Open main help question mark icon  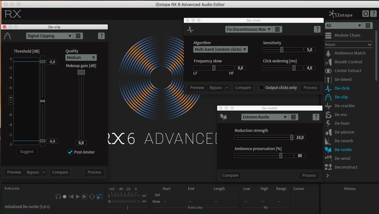(x=373, y=14)
